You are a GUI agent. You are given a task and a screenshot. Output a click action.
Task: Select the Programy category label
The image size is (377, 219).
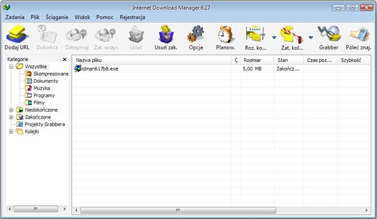click(44, 96)
